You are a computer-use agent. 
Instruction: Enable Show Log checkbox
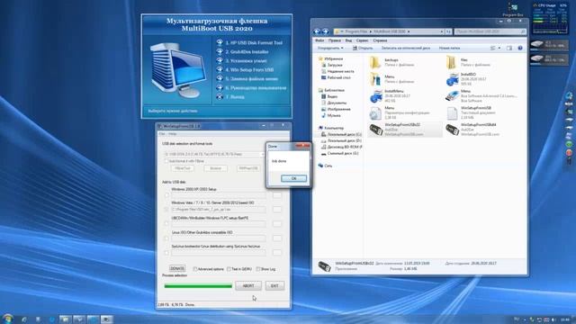coord(258,269)
